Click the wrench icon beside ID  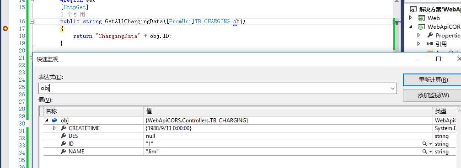click(x=63, y=144)
